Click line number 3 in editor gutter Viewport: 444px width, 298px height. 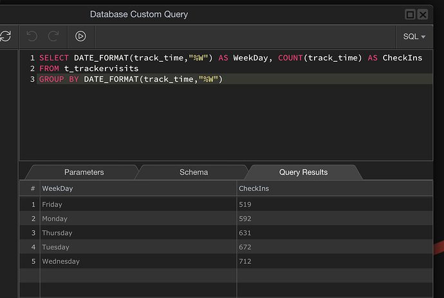coord(32,79)
